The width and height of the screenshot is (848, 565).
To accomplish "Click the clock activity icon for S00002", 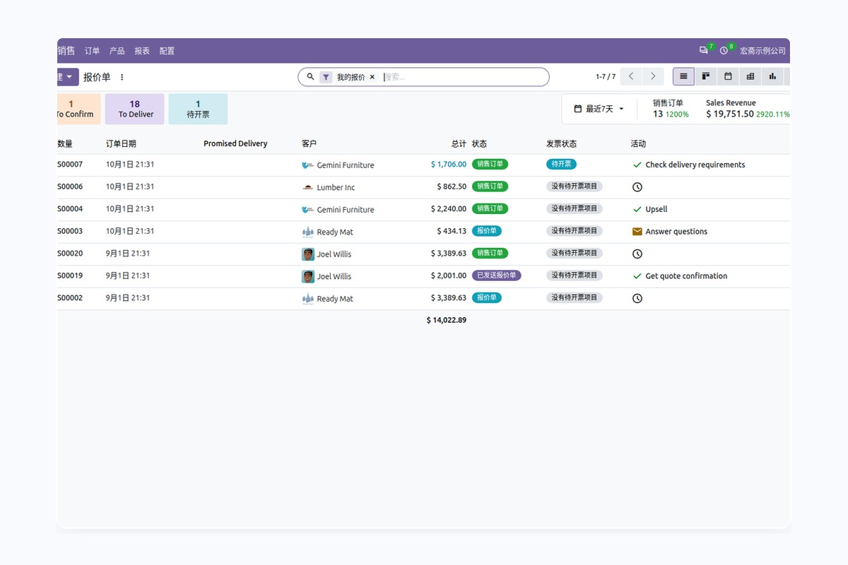I will [x=637, y=298].
